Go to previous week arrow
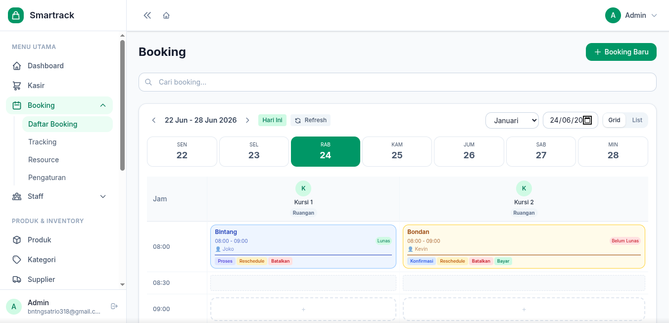The height and width of the screenshot is (323, 669). click(x=154, y=120)
